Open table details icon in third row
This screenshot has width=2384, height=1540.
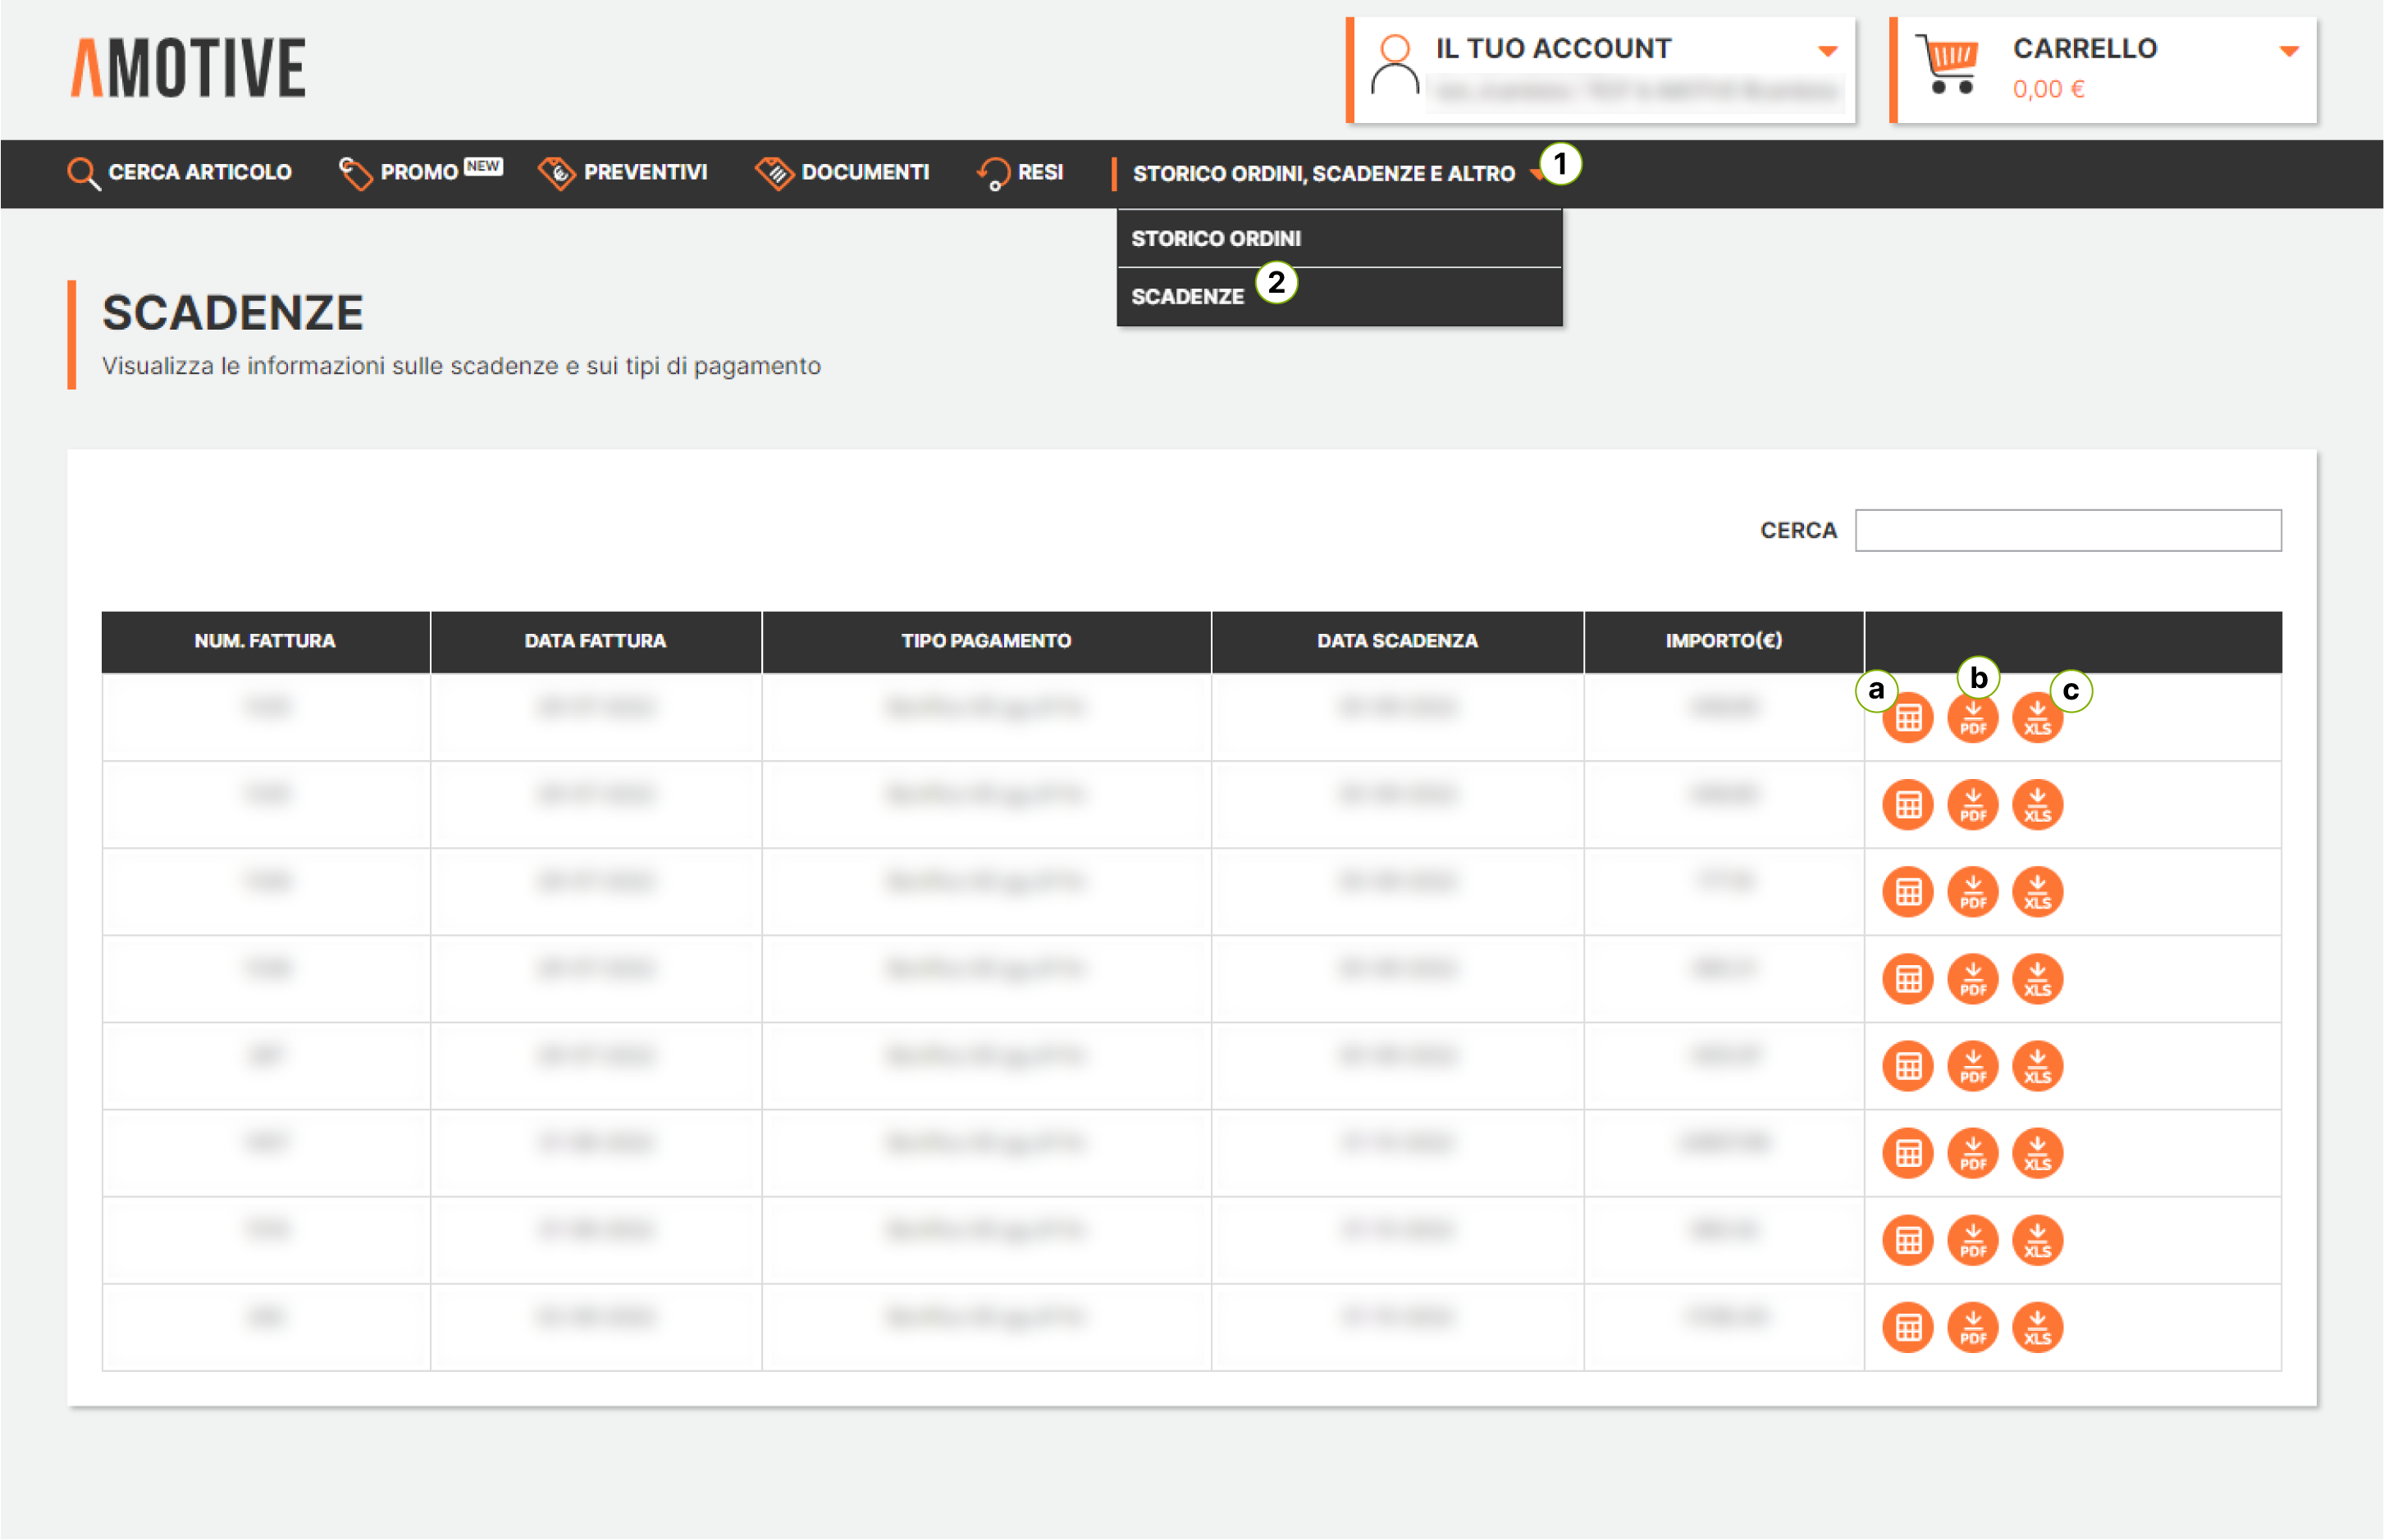point(1908,892)
